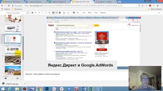Click the browser back arrow
163x91 pixels.
click(2, 6)
